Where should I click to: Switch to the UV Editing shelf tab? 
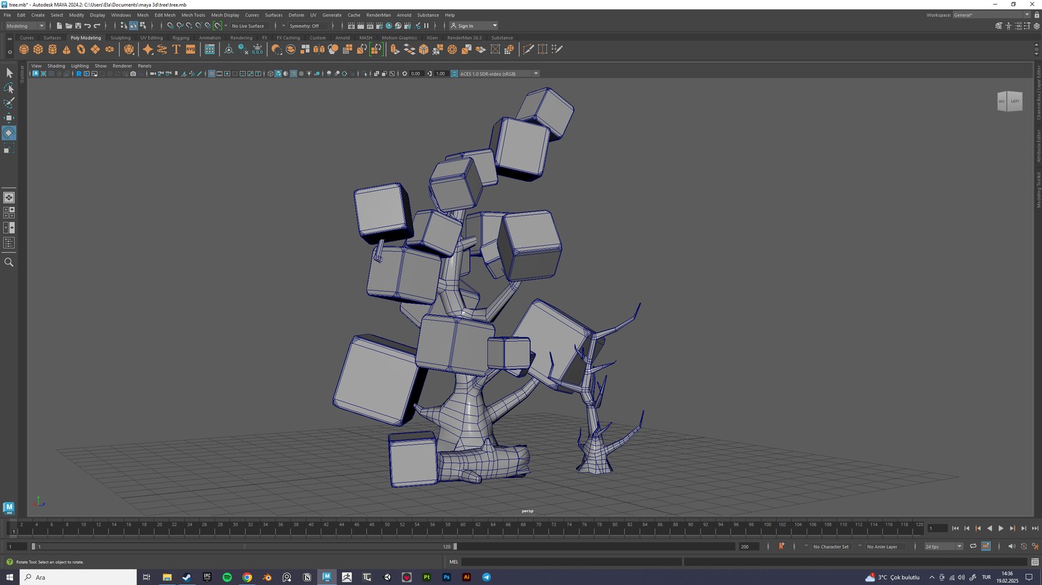click(x=151, y=38)
